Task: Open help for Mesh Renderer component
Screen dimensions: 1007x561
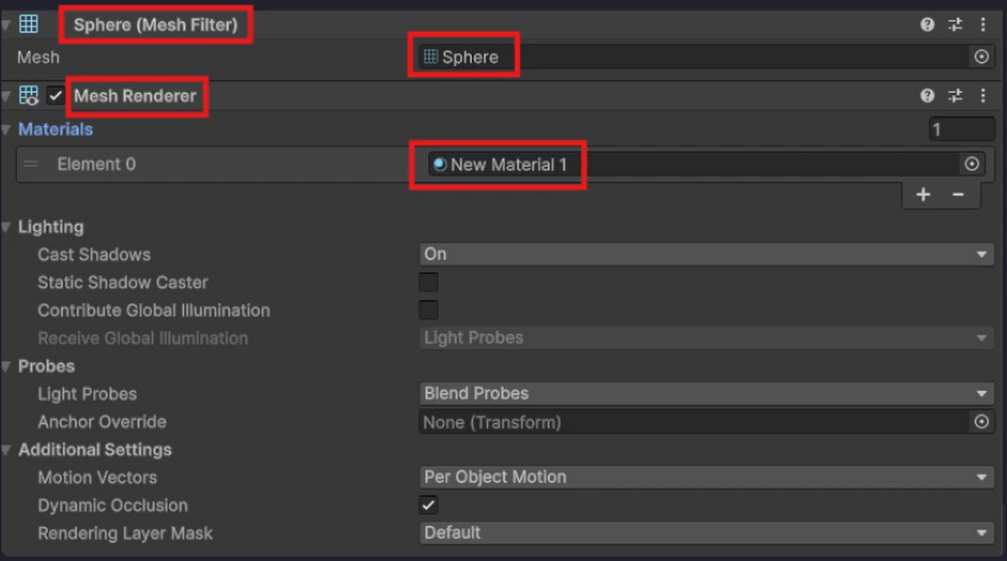Action: pyautogui.click(x=927, y=96)
